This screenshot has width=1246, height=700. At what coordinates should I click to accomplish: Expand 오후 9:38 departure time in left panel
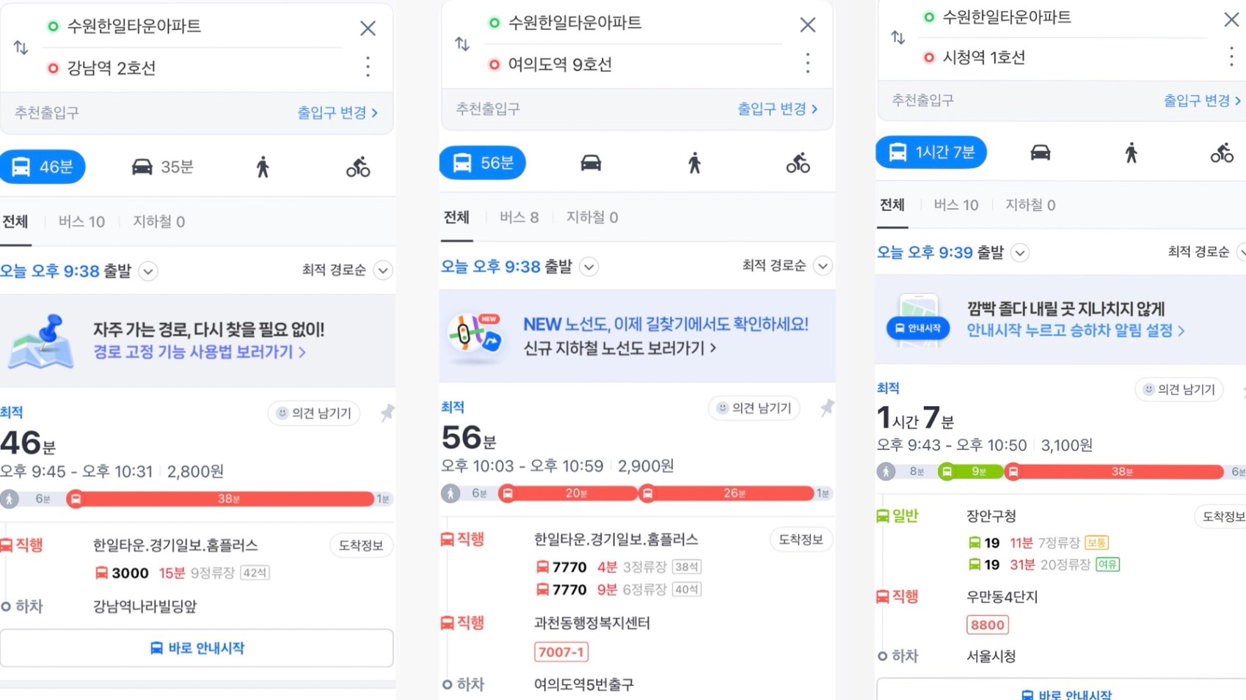point(148,271)
